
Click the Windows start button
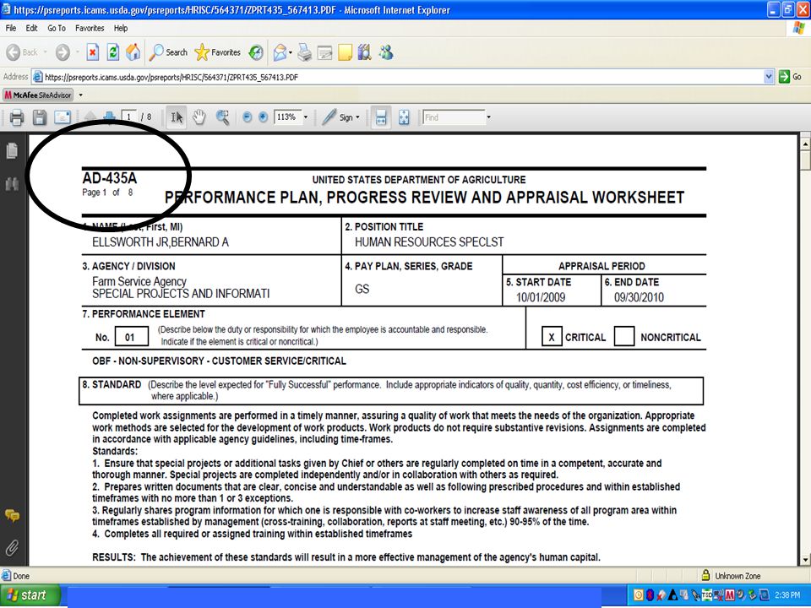point(30,595)
